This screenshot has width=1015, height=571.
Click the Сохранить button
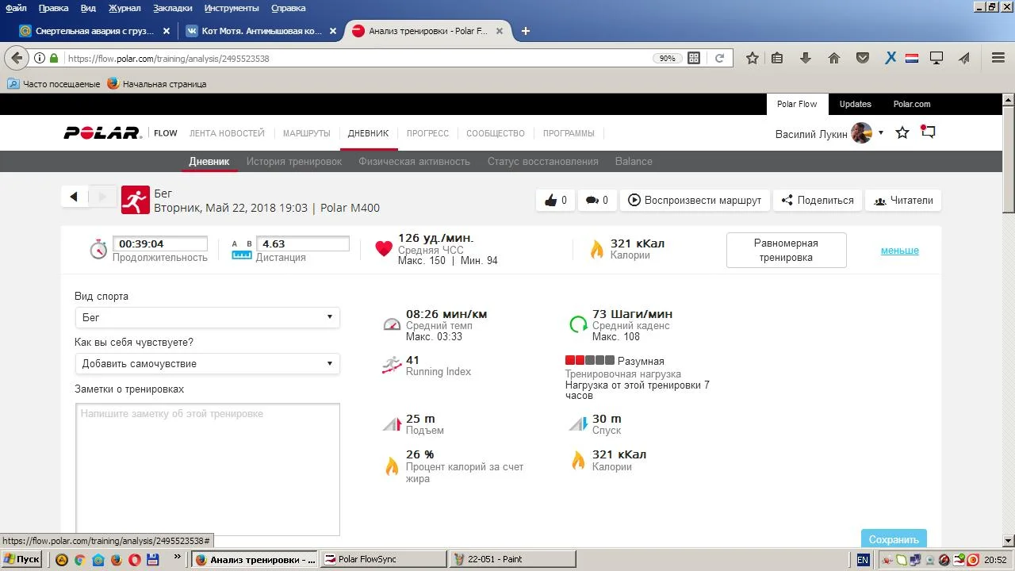tap(894, 538)
